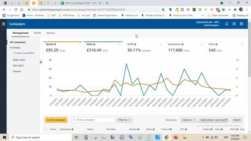Click Create a portfolio link
Screen dimensions: 251x141
click(24, 53)
